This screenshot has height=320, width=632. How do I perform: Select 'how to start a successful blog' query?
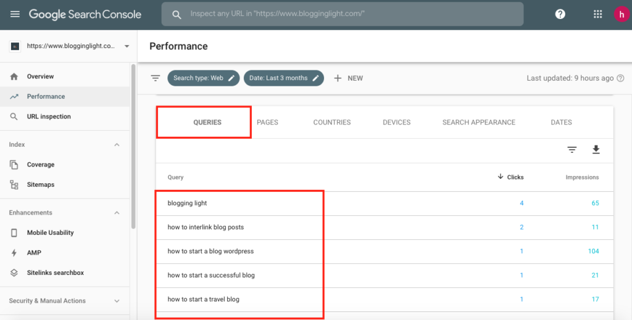click(x=385, y=276)
